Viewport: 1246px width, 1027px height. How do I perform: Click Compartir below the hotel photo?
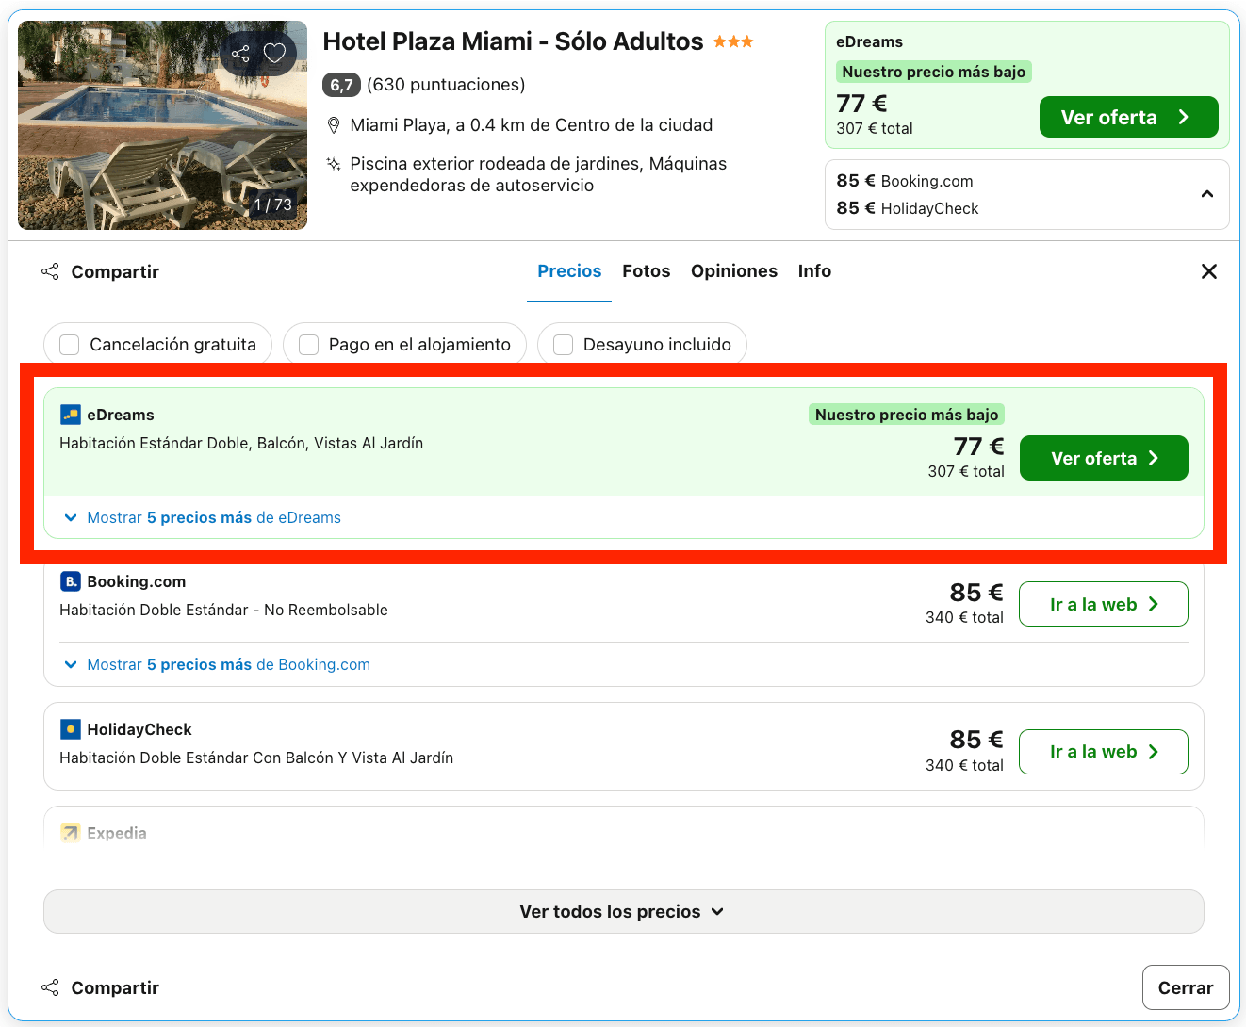click(x=100, y=271)
